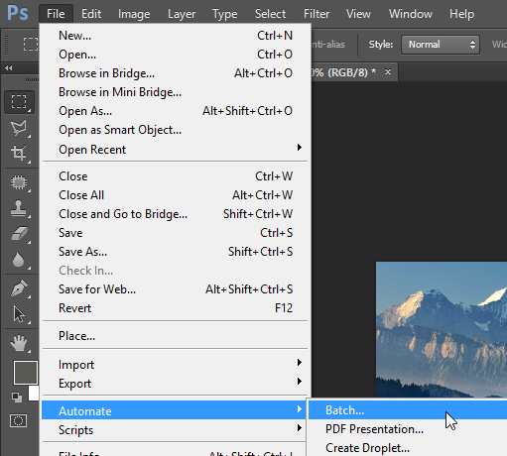Select the Blur tool
Viewport: 507px width, 456px height.
[x=19, y=260]
